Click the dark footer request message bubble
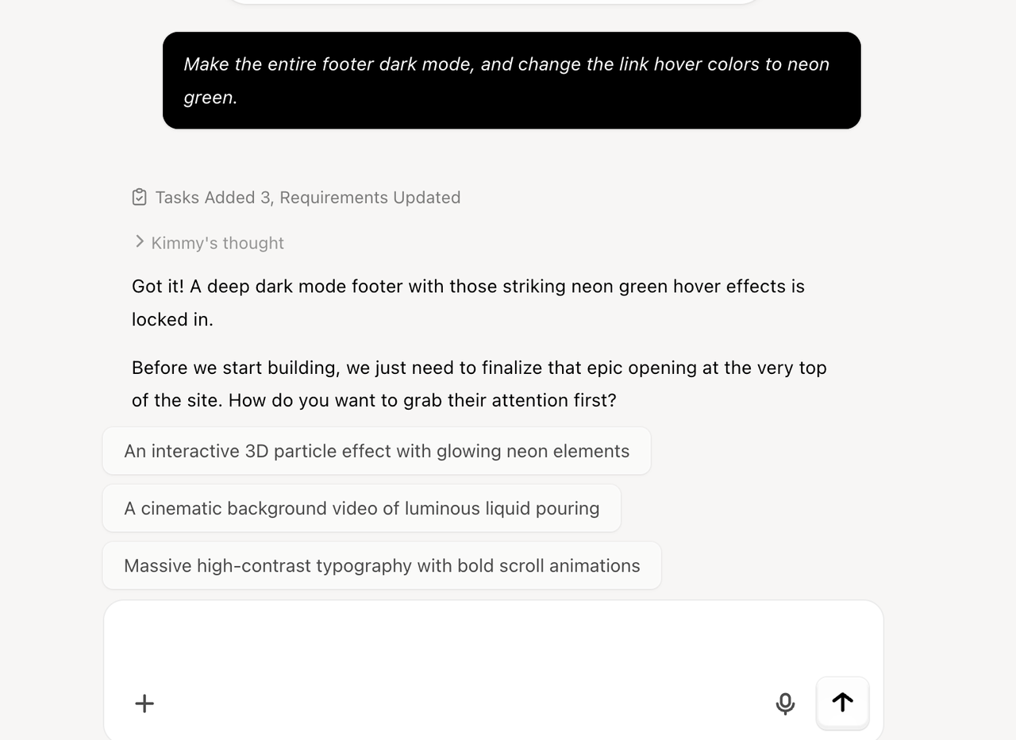Screen dimensions: 1016x740 pyautogui.click(x=511, y=80)
